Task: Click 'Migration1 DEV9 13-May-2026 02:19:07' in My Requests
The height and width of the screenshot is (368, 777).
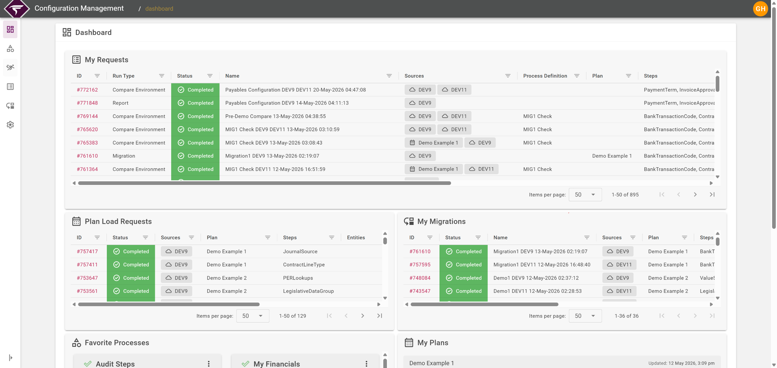Action: pos(272,156)
